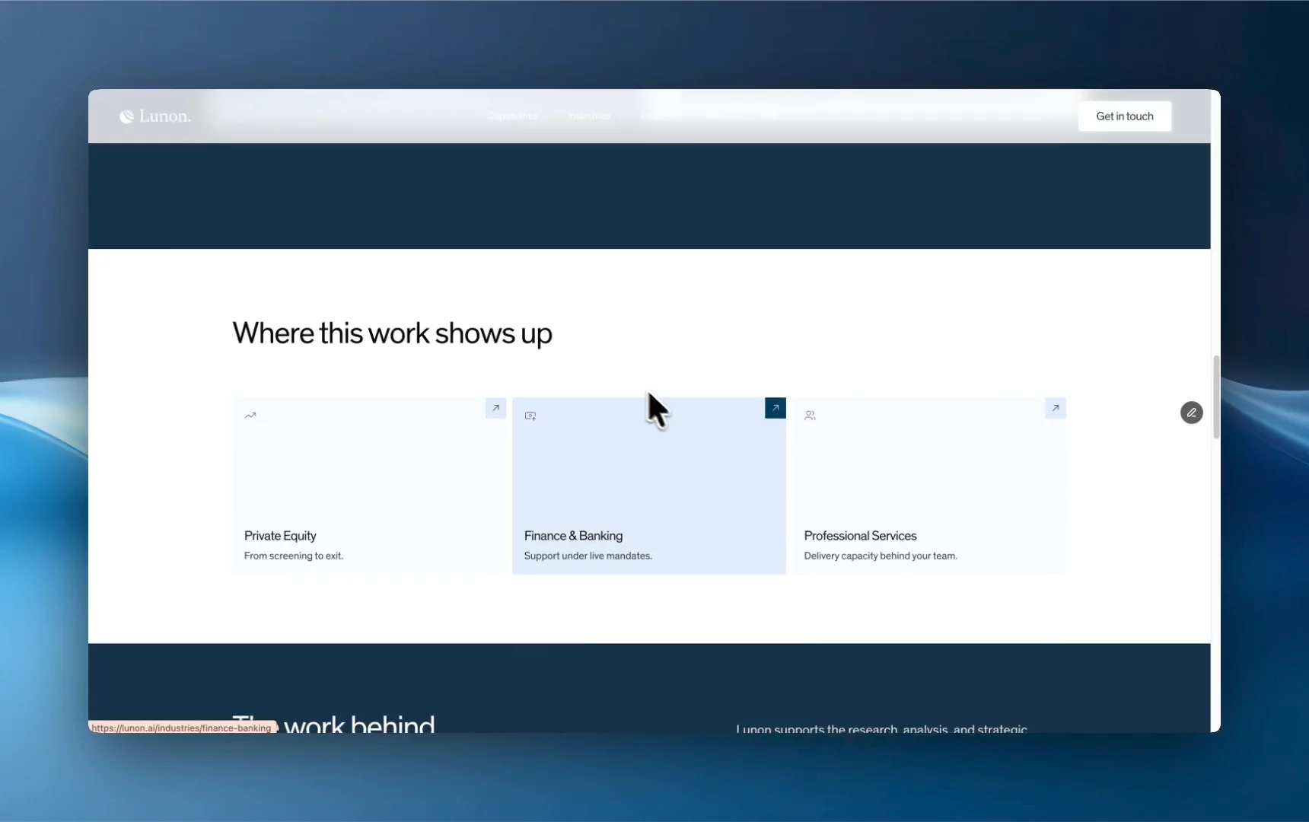Open Private Equity card arrow icon
Viewport: 1309px width, 822px height.
click(x=495, y=408)
